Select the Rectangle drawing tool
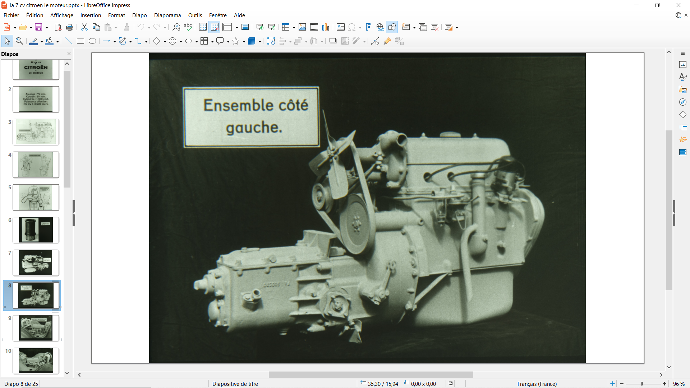Screen dimensions: 690x388 pos(80,41)
